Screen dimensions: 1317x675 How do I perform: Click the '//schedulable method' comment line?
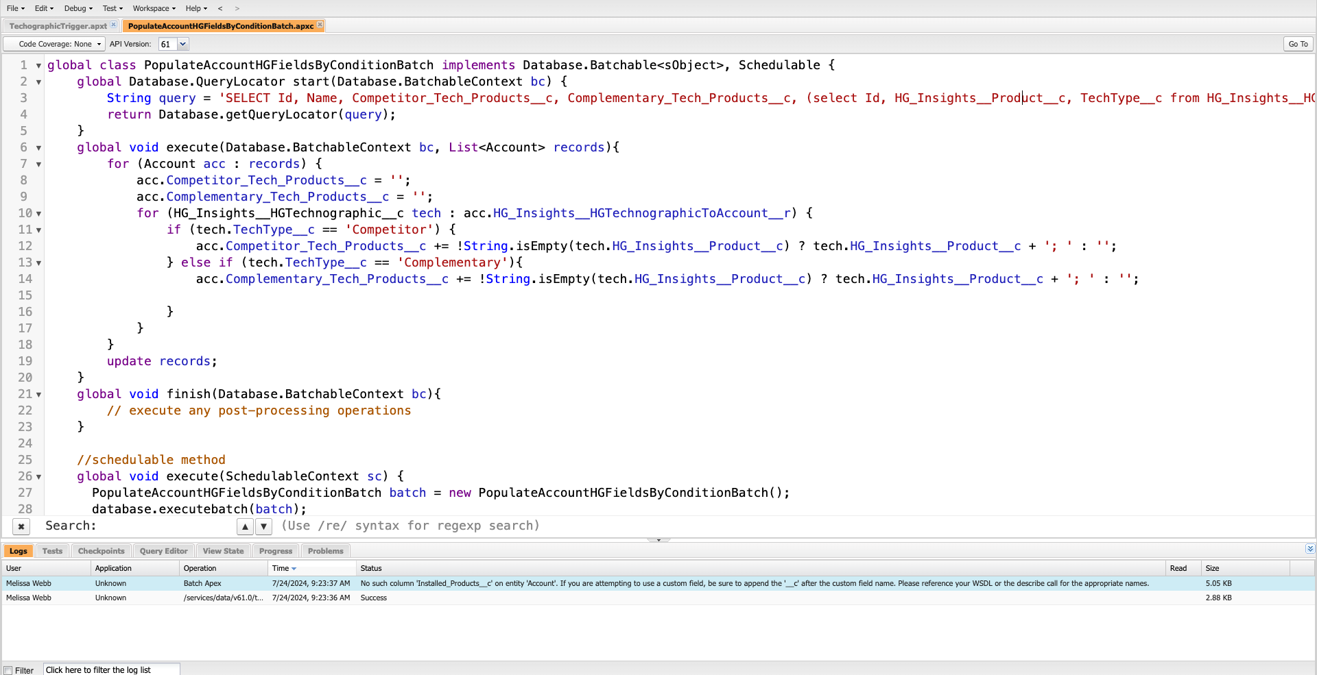point(151,460)
